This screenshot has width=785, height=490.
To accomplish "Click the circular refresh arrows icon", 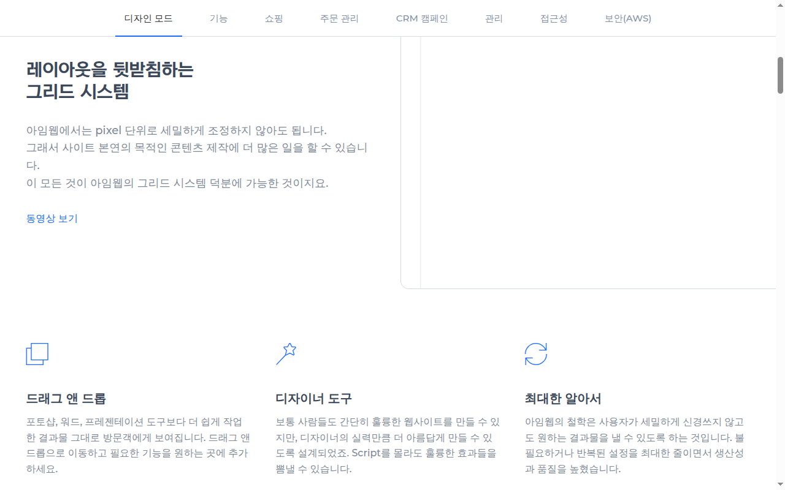I will point(536,354).
